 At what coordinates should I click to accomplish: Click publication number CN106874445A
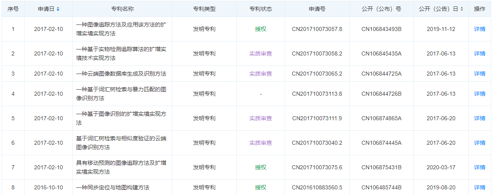[x=381, y=143]
